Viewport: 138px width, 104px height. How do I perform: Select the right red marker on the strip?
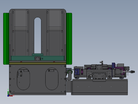[x=54, y=62]
